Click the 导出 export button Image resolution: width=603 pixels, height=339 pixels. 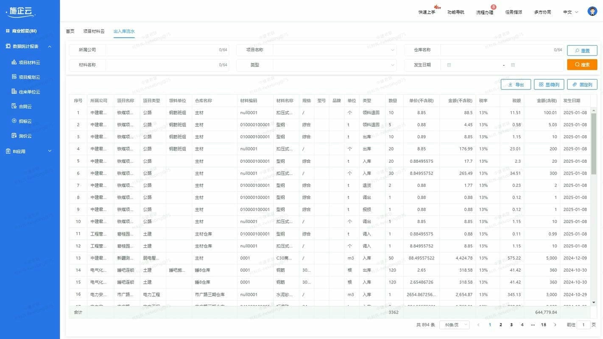pyautogui.click(x=516, y=85)
